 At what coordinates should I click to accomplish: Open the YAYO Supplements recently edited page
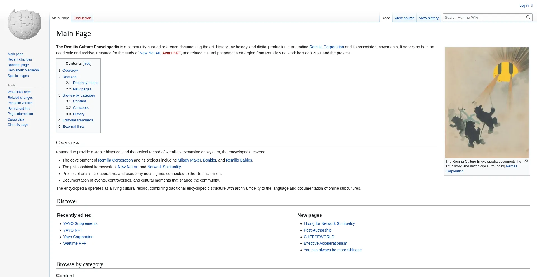point(80,223)
